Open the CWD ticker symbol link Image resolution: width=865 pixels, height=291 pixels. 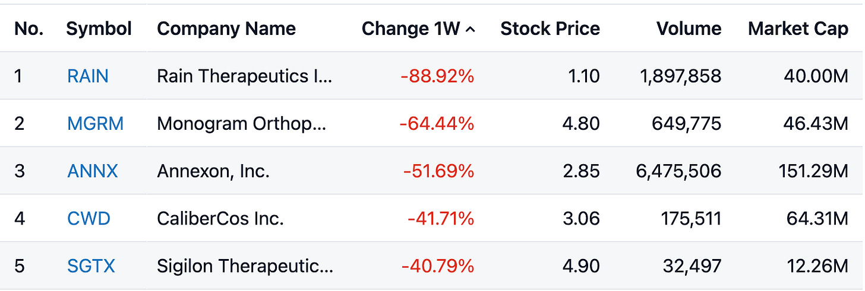point(89,219)
